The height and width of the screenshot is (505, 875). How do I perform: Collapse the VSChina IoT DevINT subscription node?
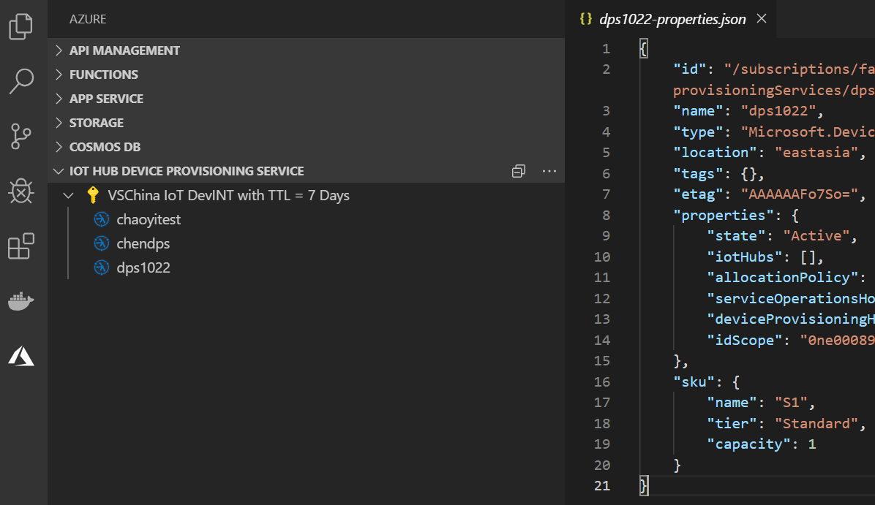(68, 195)
